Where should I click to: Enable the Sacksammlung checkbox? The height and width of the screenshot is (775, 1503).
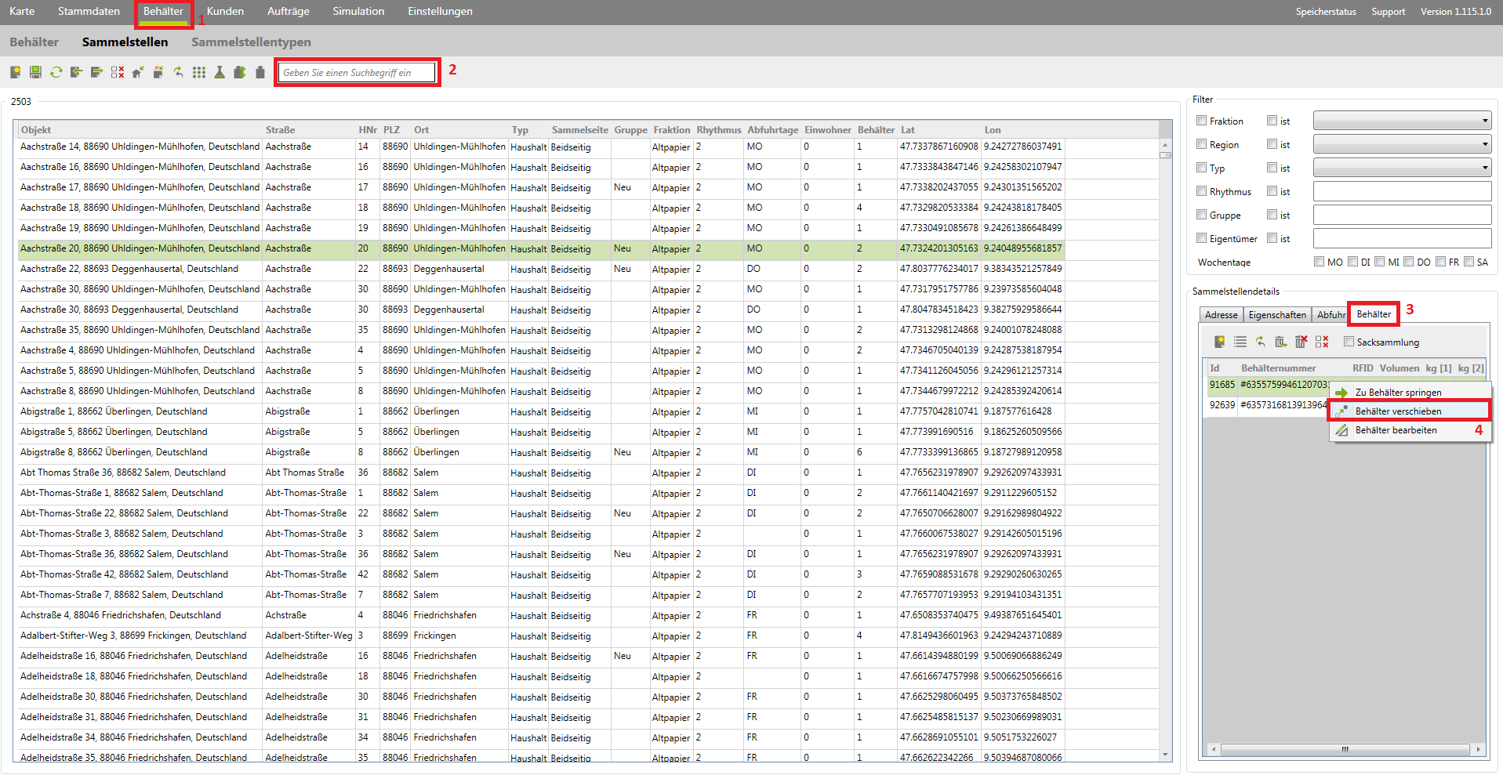click(x=1349, y=342)
